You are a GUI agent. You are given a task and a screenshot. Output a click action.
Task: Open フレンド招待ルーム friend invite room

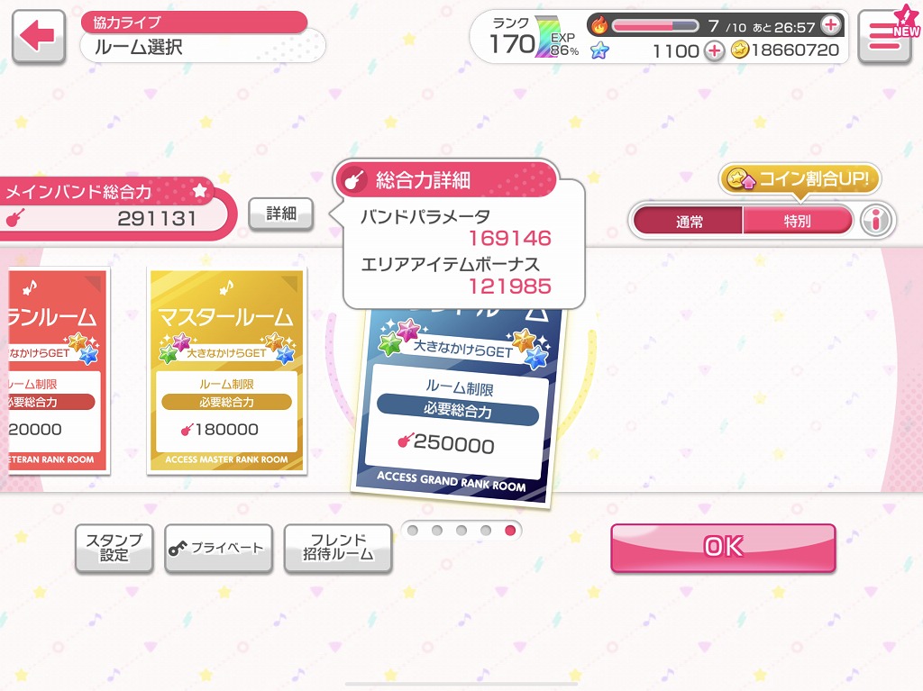click(x=338, y=549)
